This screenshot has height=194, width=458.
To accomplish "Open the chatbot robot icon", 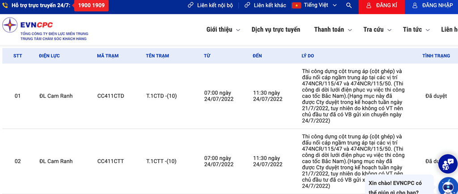I will point(447,186).
